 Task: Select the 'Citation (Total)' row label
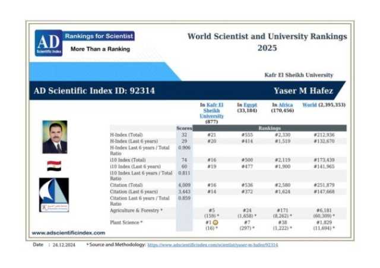coord(126,185)
